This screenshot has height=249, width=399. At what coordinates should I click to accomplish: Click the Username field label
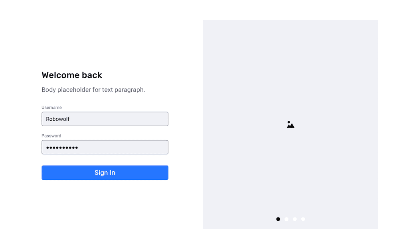pos(51,108)
